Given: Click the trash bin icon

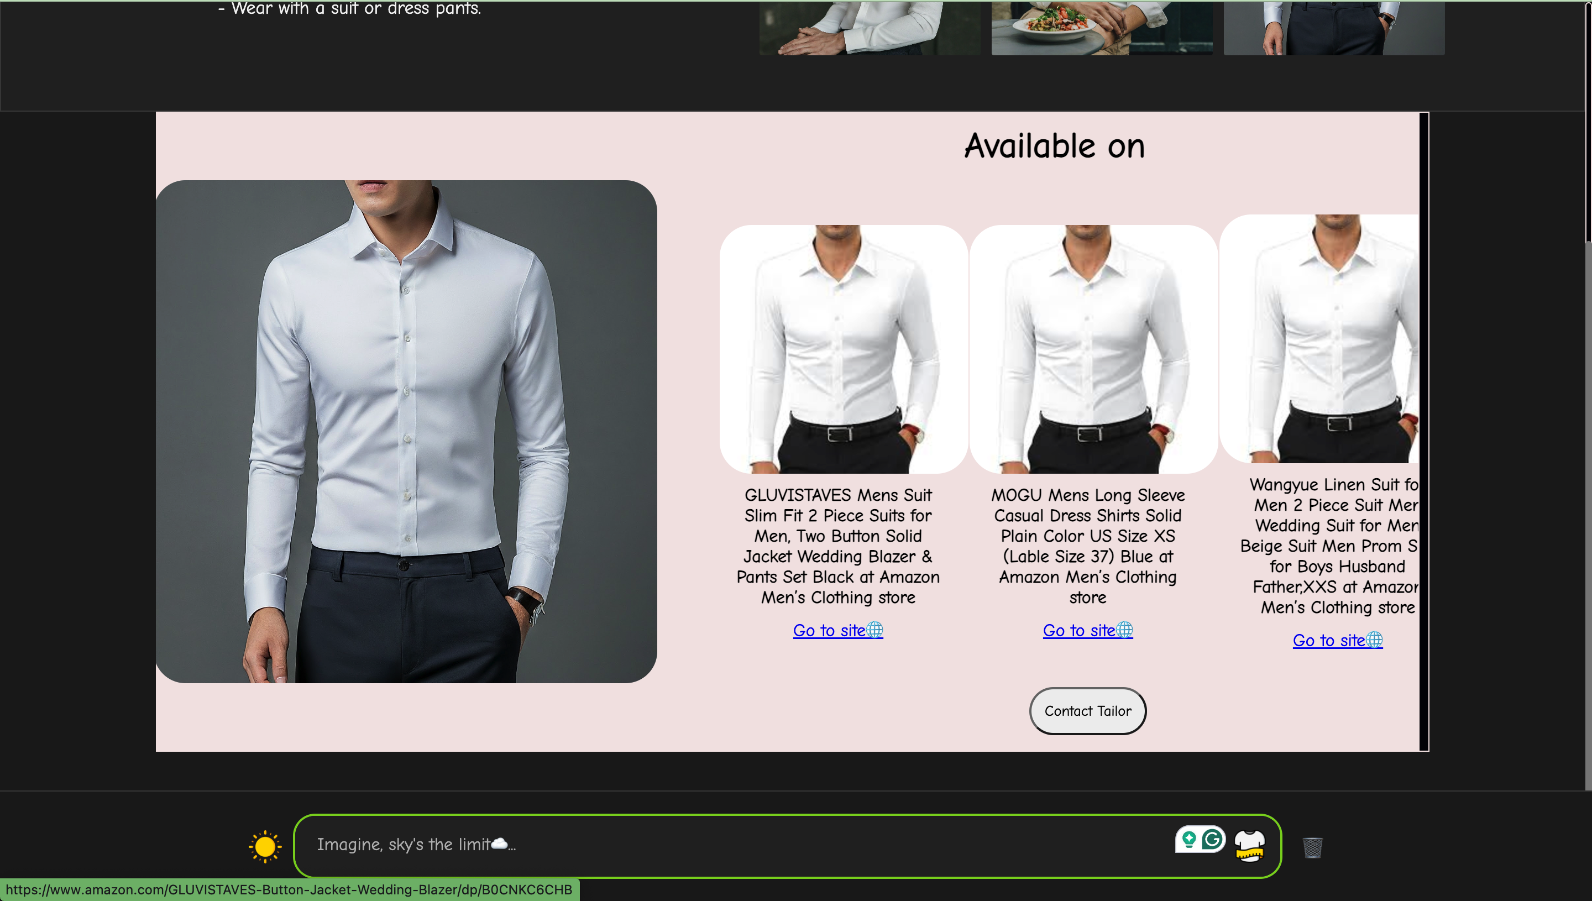Looking at the screenshot, I should (x=1312, y=847).
